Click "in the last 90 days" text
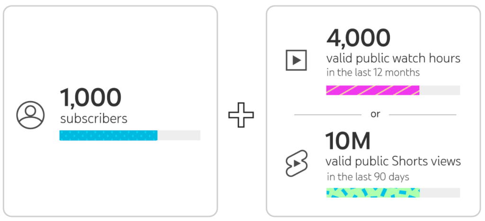The image size is (485, 221). pyautogui.click(x=368, y=177)
